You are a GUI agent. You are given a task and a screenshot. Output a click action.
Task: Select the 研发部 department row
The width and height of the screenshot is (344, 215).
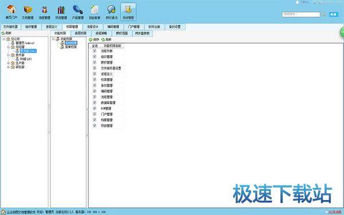[20, 67]
